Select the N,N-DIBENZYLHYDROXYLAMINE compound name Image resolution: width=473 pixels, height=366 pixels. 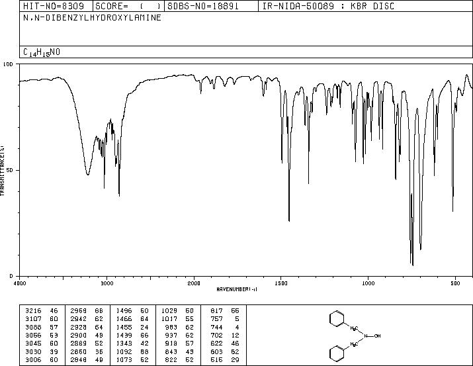point(92,17)
